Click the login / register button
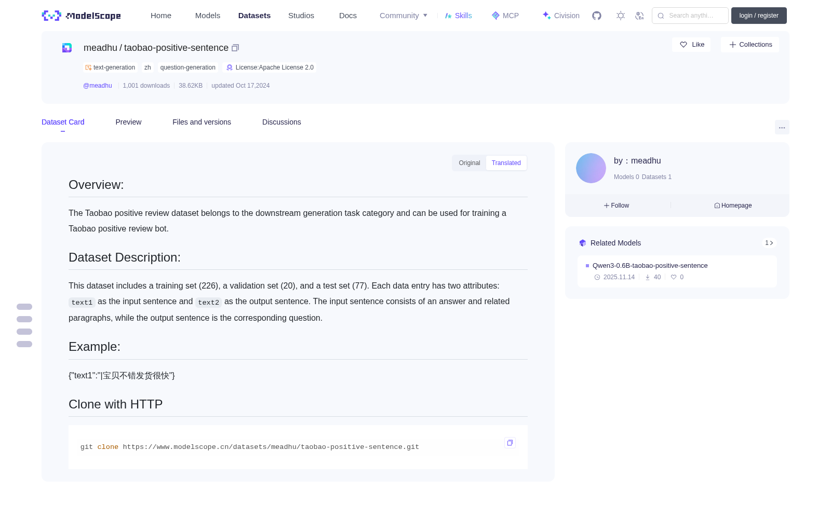The image size is (831, 519). 759,16
